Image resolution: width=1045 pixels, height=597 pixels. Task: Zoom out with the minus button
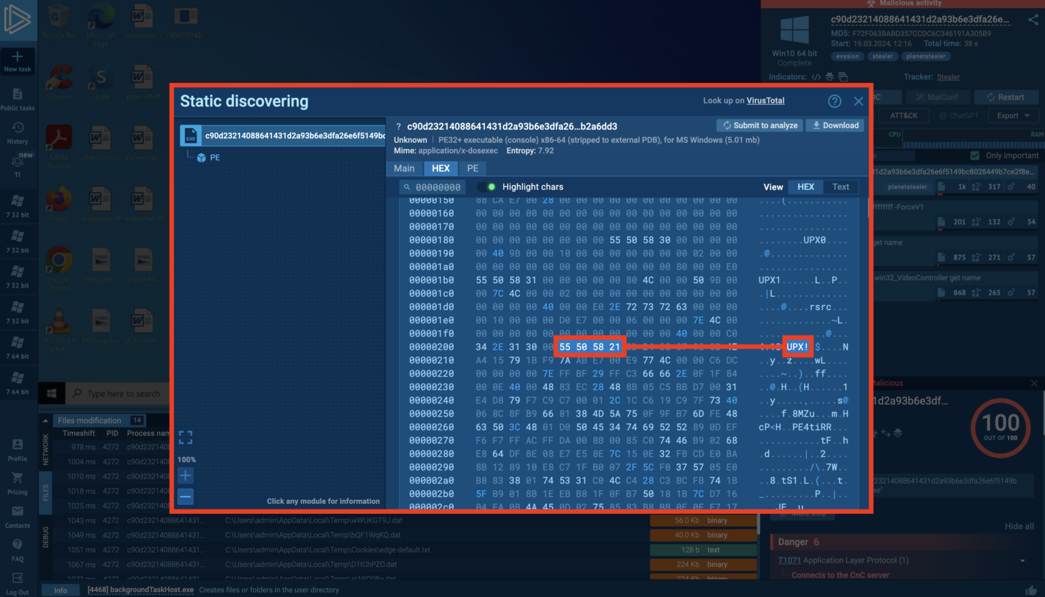coord(185,496)
